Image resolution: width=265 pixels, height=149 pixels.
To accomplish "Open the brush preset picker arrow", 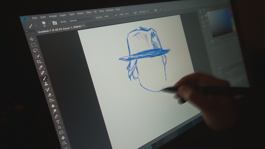I will tap(49, 24).
